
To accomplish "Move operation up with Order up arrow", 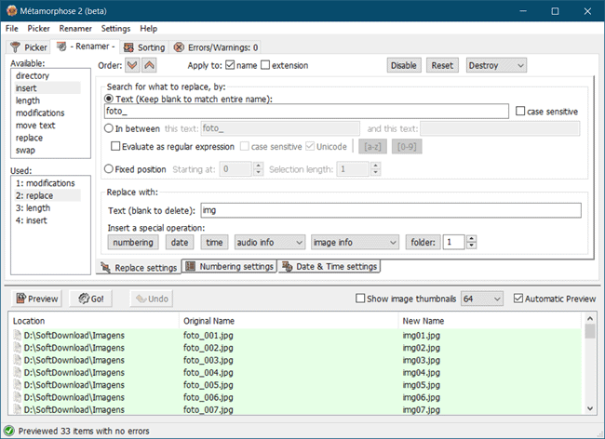I will tap(149, 65).
